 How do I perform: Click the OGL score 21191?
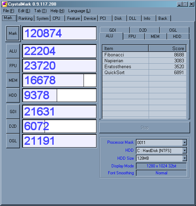pyautogui.click(x=60, y=141)
